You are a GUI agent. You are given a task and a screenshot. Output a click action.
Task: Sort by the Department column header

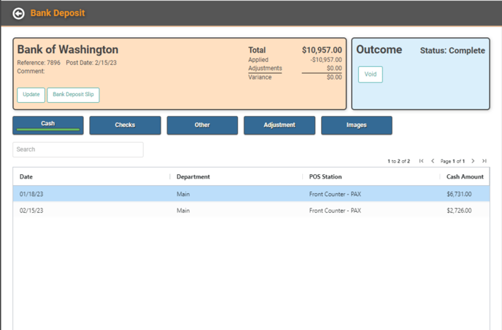[x=193, y=177]
